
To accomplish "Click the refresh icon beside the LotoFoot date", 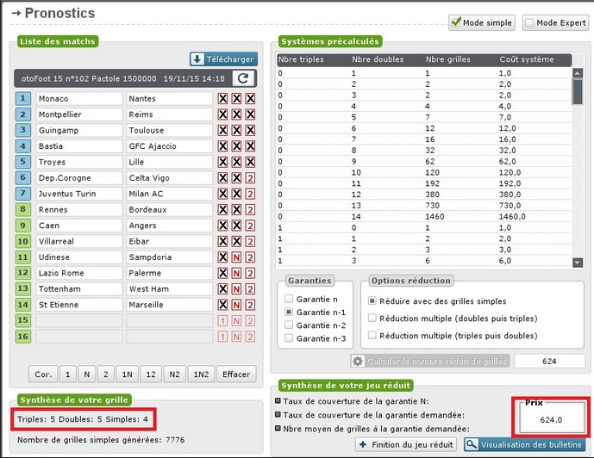I will coord(244,78).
